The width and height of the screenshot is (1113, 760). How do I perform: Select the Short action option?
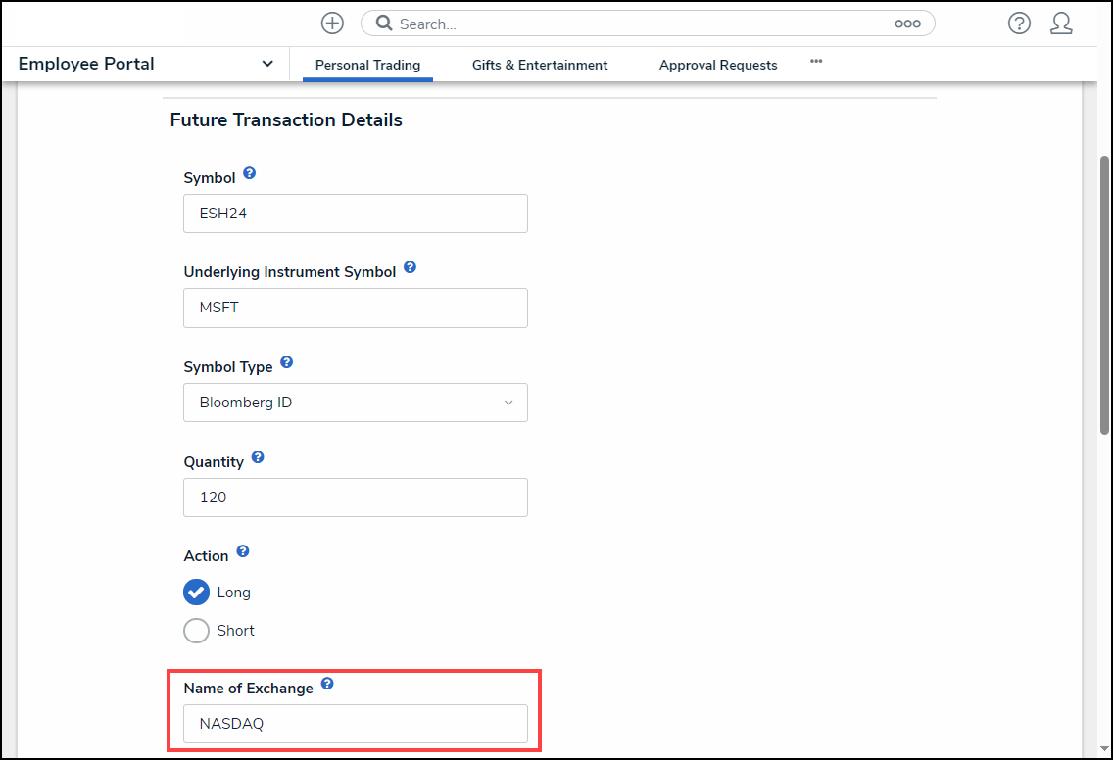click(197, 631)
